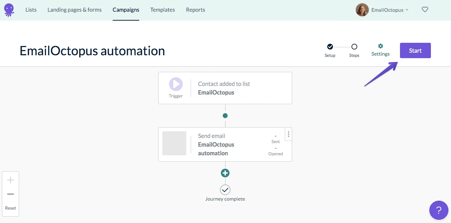The height and width of the screenshot is (223, 451).
Task: Open the Templates tab
Action: pos(162,10)
